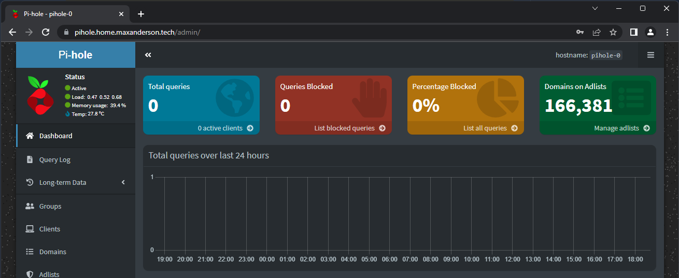Click arrow icon beside Manage adlists
The width and height of the screenshot is (679, 278).
click(646, 128)
